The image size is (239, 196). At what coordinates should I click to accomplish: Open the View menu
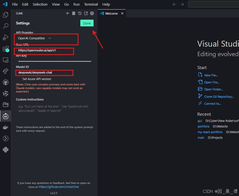click(x=56, y=4)
